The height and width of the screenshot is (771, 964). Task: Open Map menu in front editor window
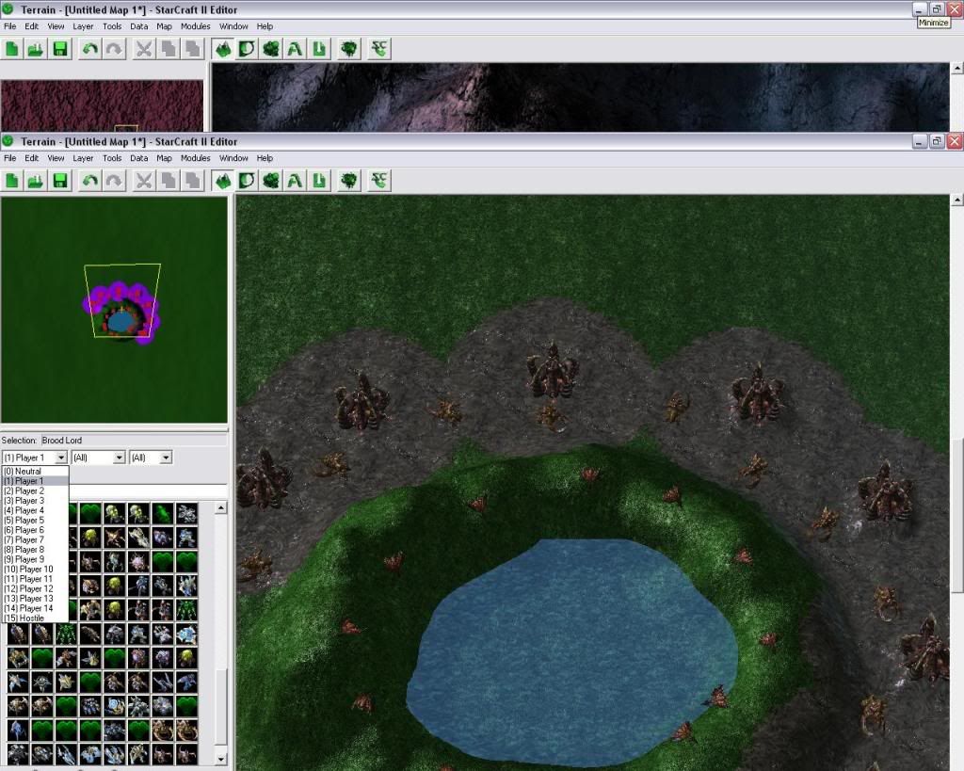pyautogui.click(x=164, y=158)
